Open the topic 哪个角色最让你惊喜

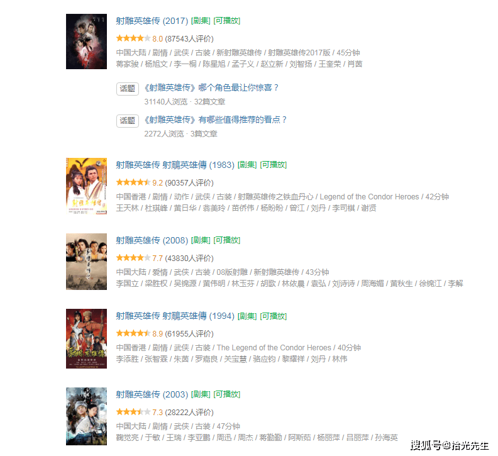pyautogui.click(x=211, y=87)
